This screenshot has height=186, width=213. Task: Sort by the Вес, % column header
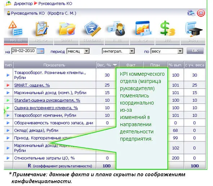(x=107, y=65)
